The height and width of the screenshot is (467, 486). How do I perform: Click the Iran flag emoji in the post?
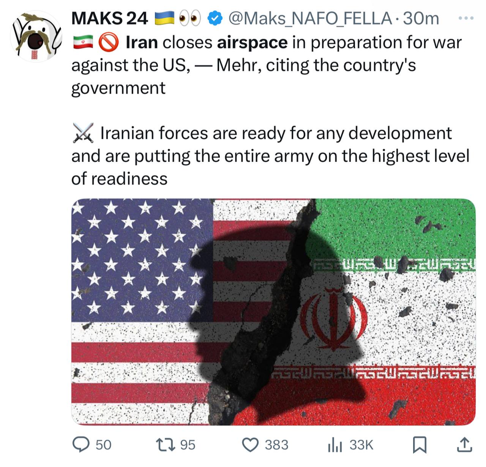click(x=83, y=42)
